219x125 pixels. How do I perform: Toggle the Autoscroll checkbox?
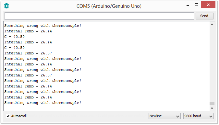point(8,116)
